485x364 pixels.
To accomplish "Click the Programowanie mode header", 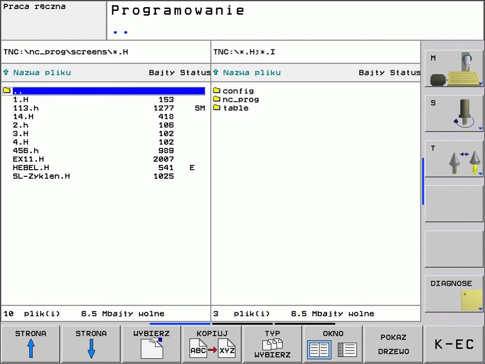I will coord(295,20).
